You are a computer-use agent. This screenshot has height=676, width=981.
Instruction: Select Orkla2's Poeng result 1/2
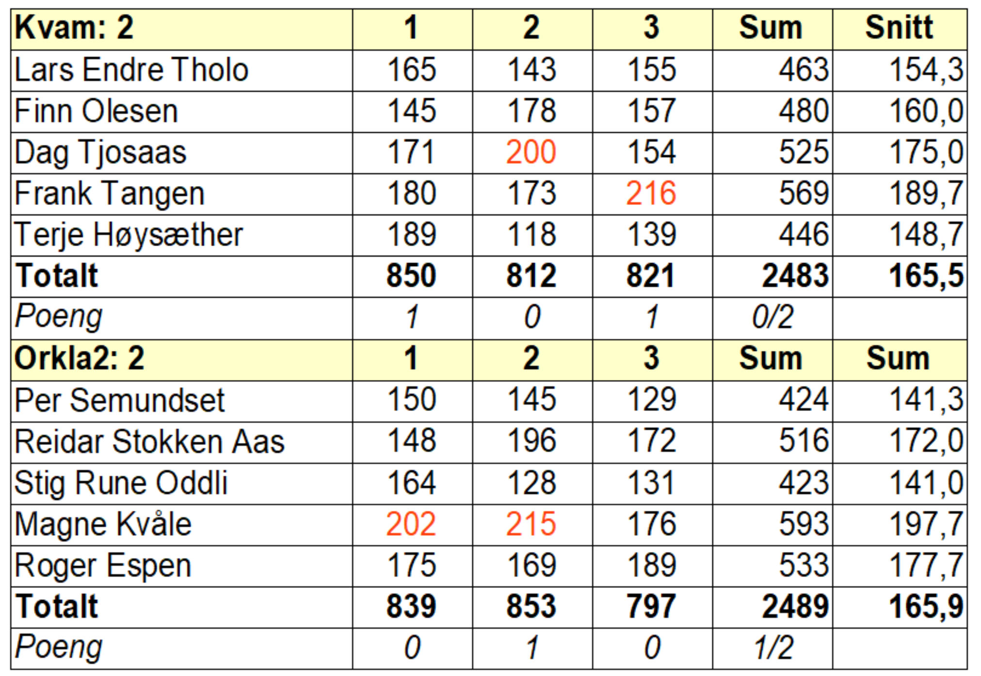[772, 648]
